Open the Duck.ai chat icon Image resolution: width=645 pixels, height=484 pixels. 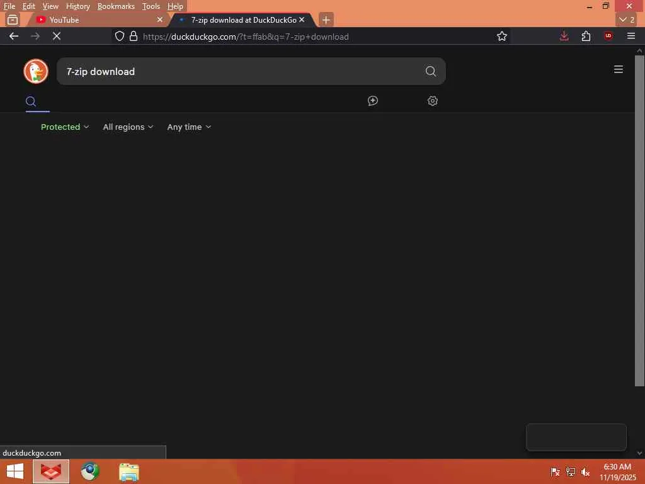coord(373,101)
